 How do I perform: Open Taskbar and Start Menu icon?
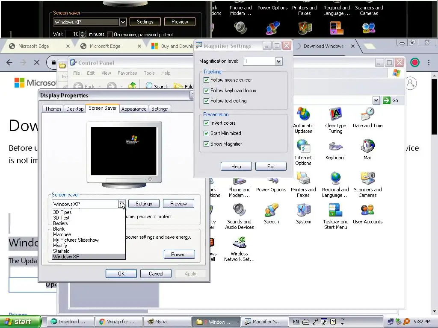click(x=335, y=217)
